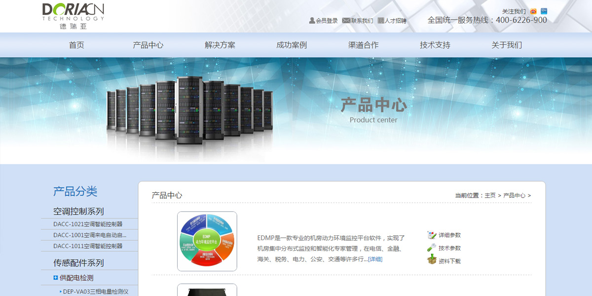The height and width of the screenshot is (296, 592).
Task: Click the 关注我们 label
Action: 514,11
